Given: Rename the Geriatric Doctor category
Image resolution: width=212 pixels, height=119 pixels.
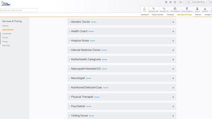Looking at the screenshot, I should [94, 22].
